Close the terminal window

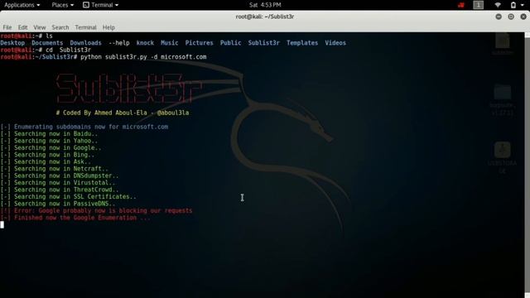click(x=523, y=17)
